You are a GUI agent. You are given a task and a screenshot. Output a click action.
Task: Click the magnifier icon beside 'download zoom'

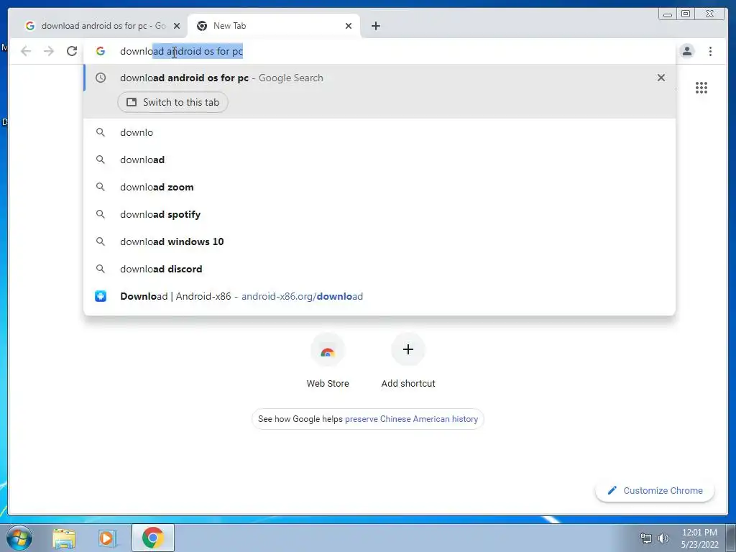[x=101, y=187]
